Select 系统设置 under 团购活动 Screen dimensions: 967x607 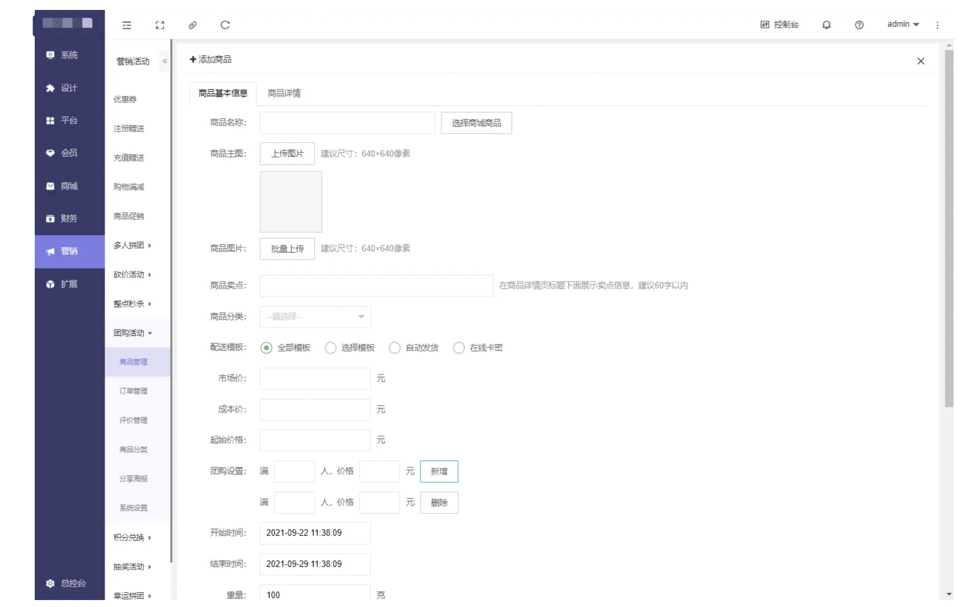point(133,508)
